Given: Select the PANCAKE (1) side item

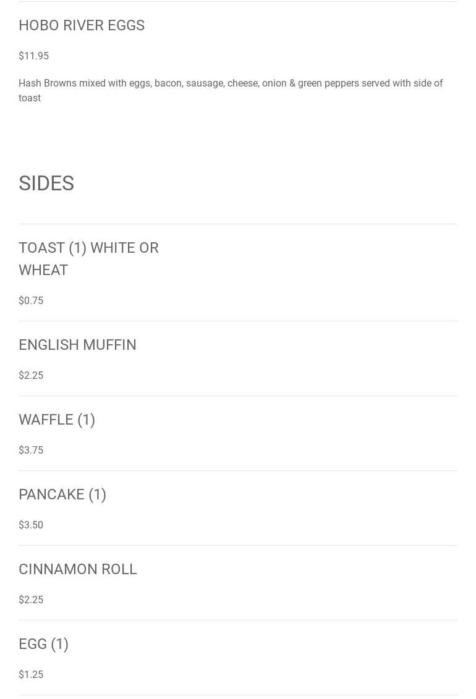Looking at the screenshot, I should (62, 494).
